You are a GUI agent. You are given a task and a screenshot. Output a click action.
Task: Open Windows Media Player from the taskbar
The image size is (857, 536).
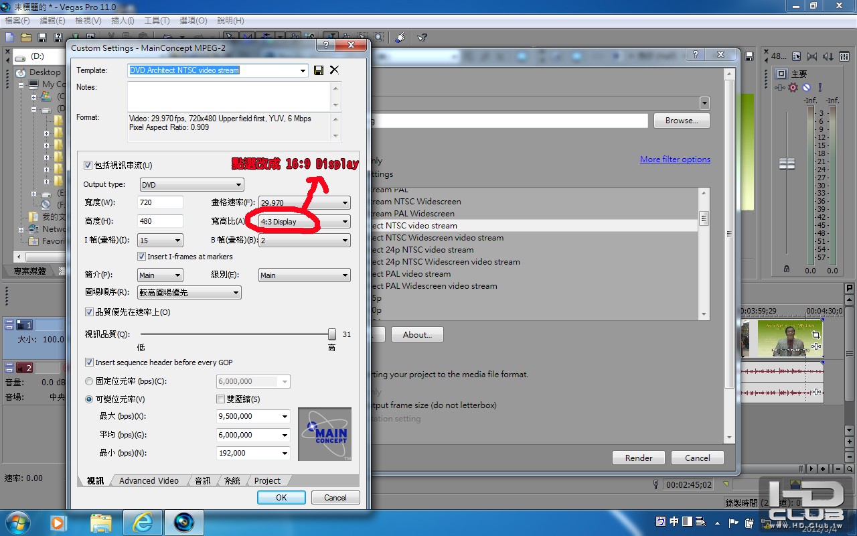point(58,521)
